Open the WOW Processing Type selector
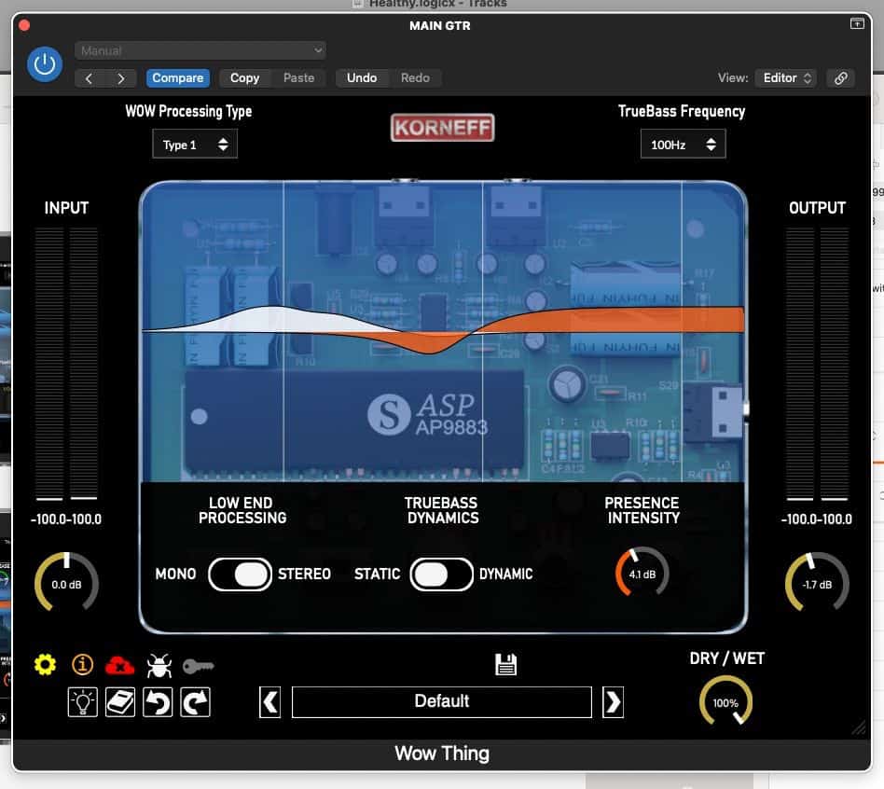The image size is (884, 789). [195, 145]
